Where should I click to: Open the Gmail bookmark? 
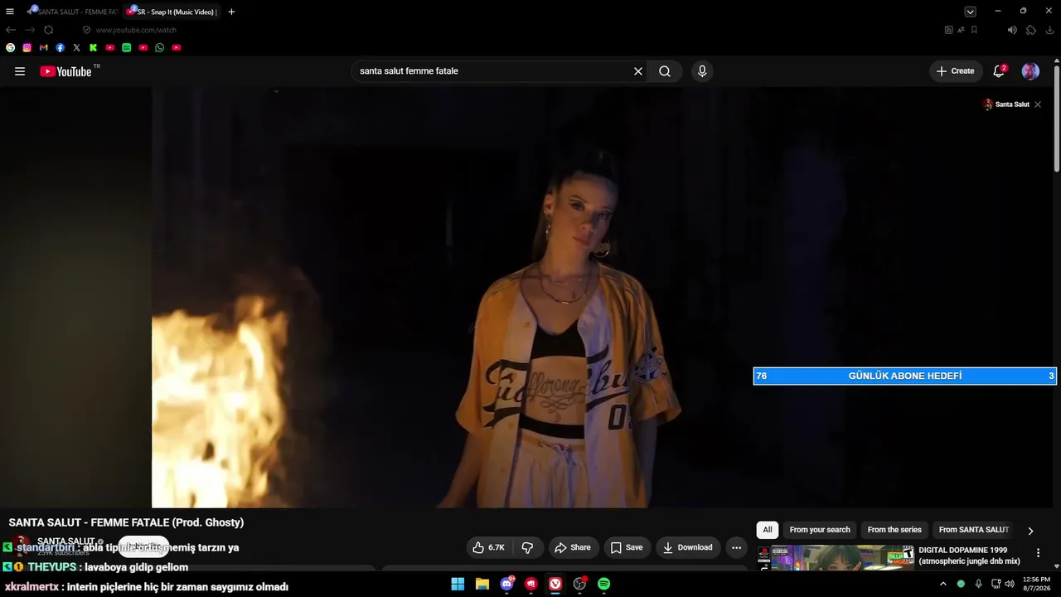click(x=44, y=48)
